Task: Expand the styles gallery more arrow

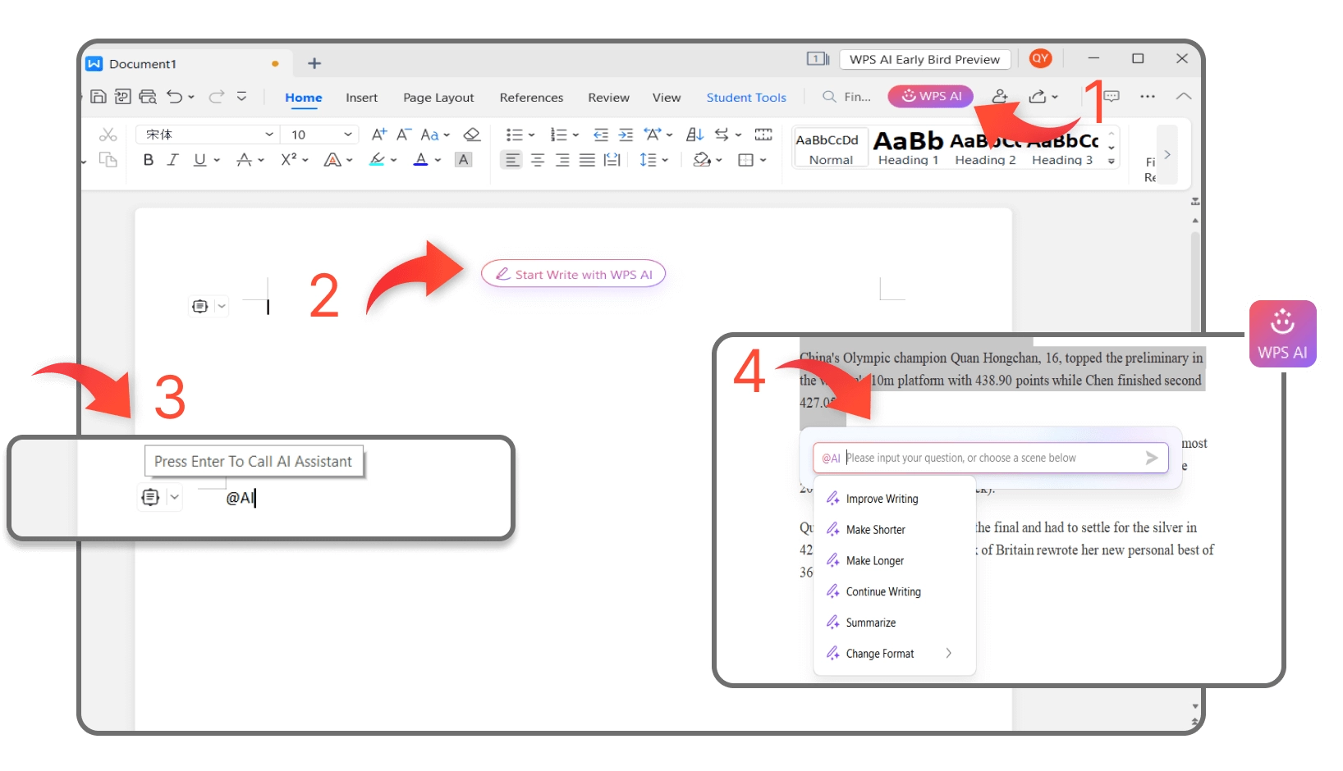Action: (1112, 162)
